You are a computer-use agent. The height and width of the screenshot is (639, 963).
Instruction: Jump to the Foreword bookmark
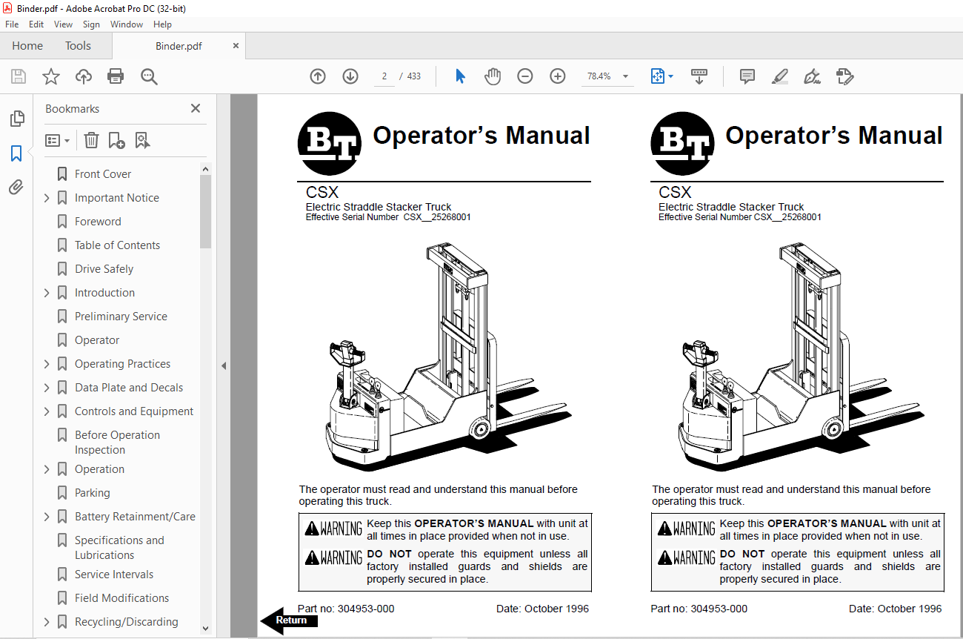point(98,222)
